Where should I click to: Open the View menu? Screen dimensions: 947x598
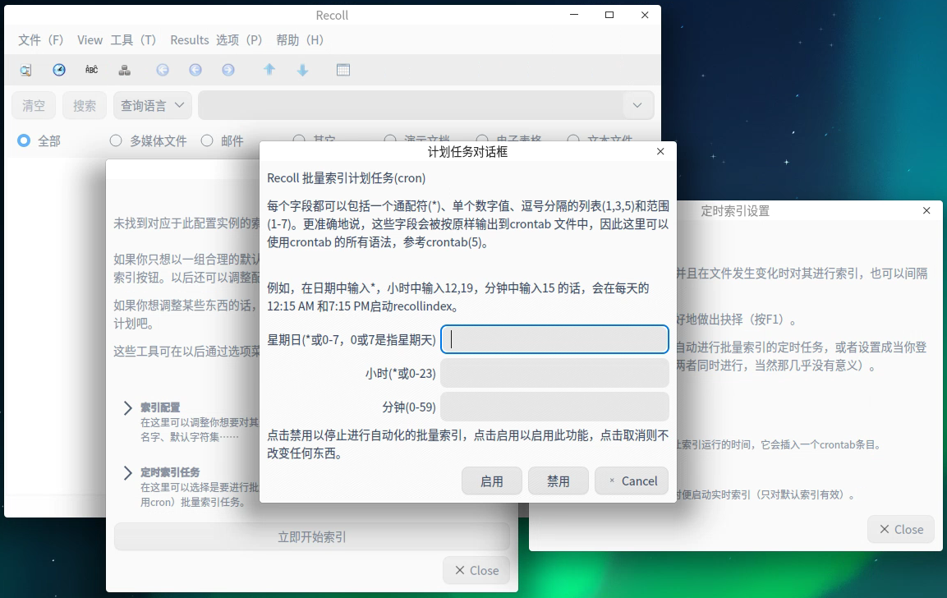[90, 40]
